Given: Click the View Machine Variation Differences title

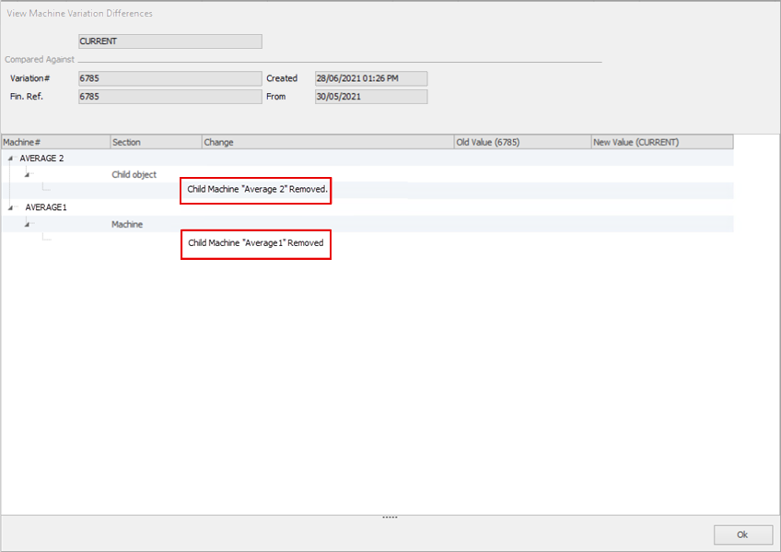Looking at the screenshot, I should [x=80, y=14].
